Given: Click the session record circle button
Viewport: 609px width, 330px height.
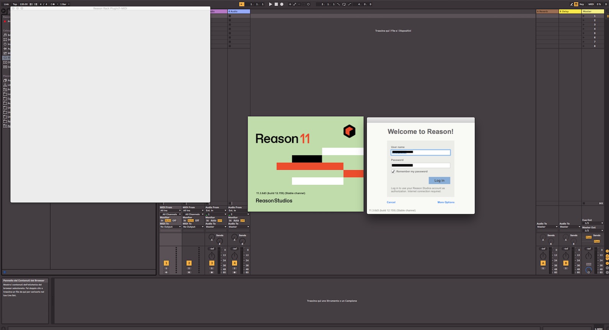Looking at the screenshot, I should pos(308,4).
